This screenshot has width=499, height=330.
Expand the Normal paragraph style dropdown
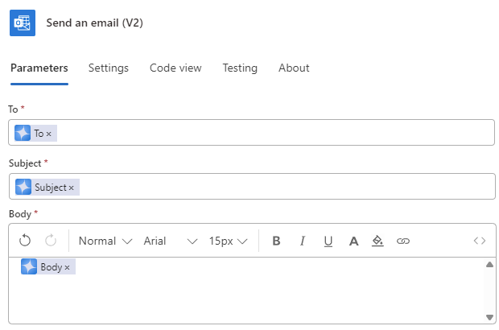(x=105, y=241)
